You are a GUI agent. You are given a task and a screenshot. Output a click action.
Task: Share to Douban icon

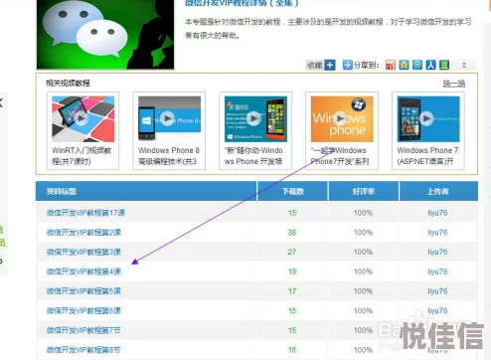click(444, 65)
